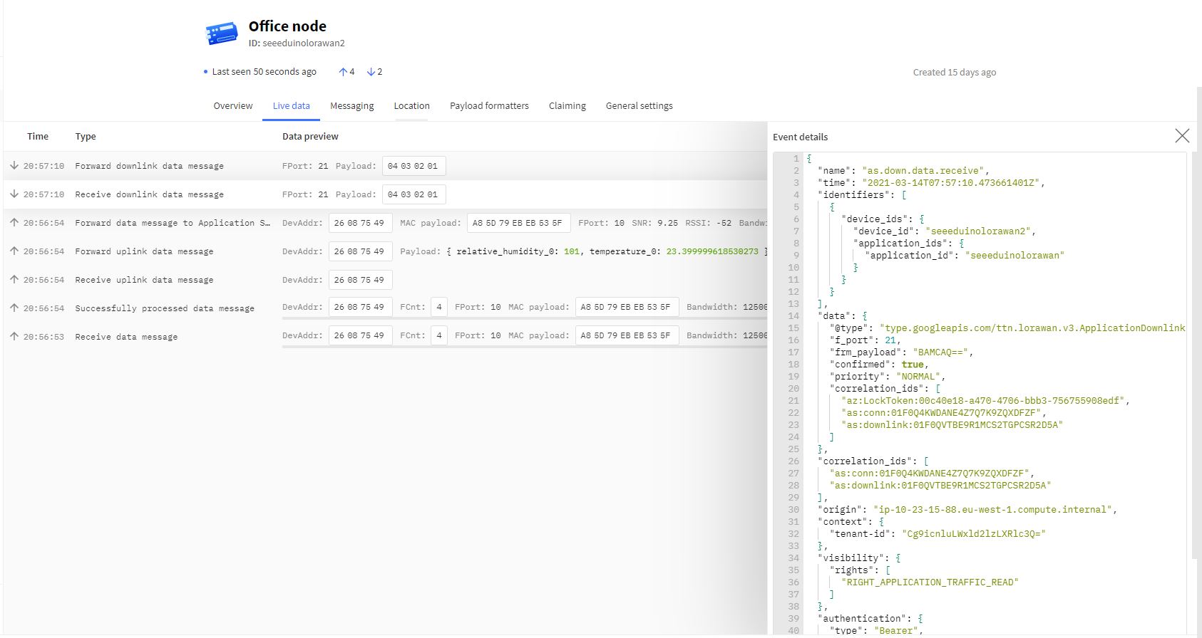Click up arrow of Forward uplink data message
The image size is (1202, 638).
14,251
